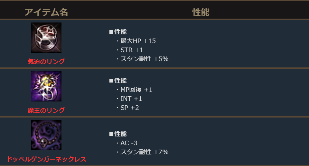The width and height of the screenshot is (309, 166).
Task: Open the 魔王のリング item link
Action: [x=46, y=110]
